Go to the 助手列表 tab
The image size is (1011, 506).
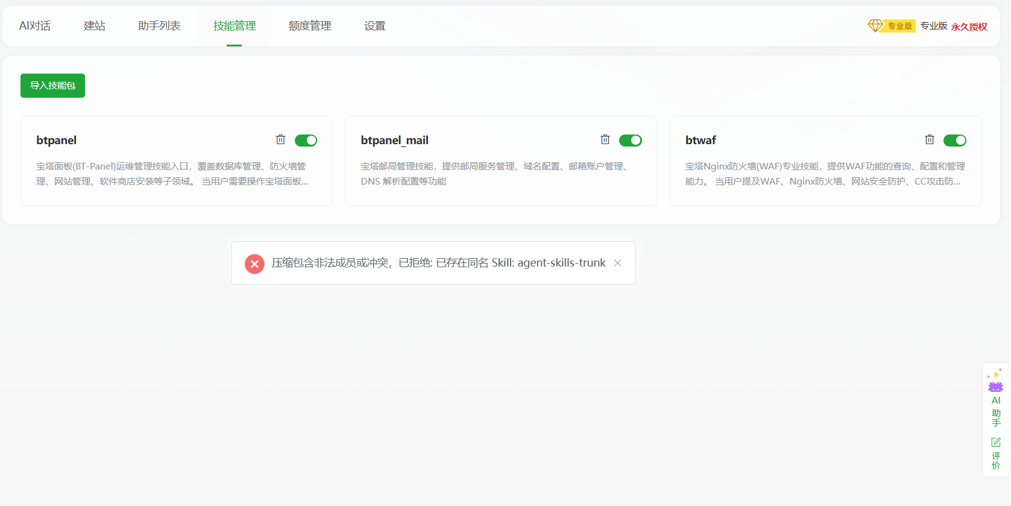pos(159,26)
